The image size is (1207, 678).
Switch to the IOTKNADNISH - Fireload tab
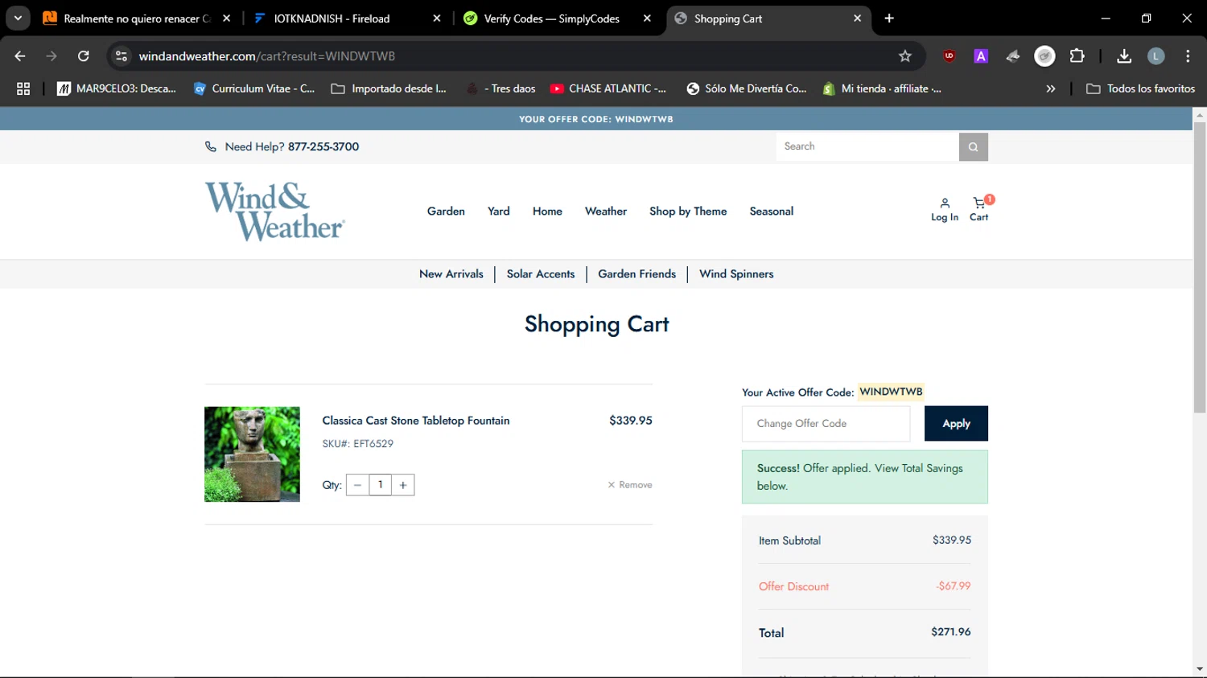coord(332,18)
